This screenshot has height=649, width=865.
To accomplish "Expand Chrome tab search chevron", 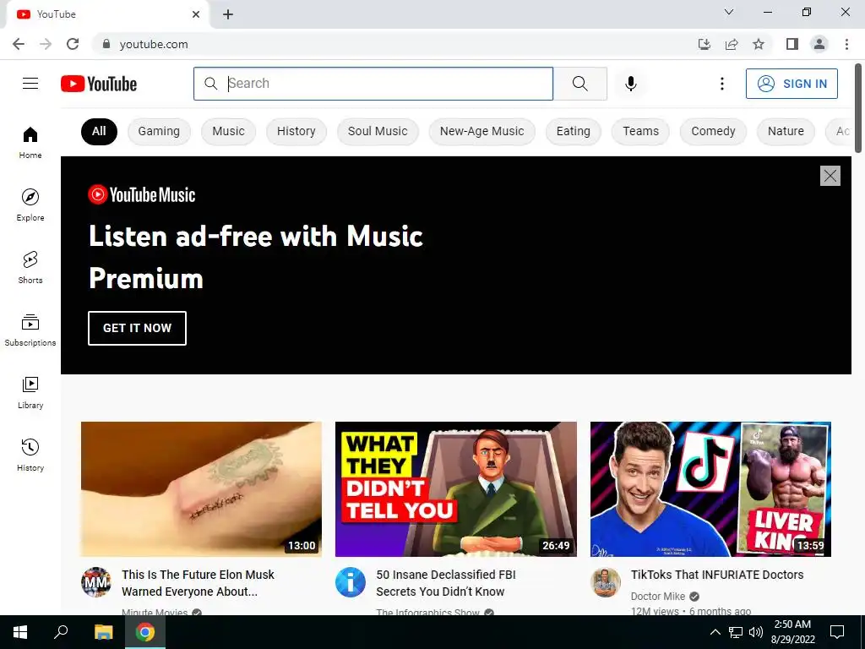I will [x=729, y=12].
